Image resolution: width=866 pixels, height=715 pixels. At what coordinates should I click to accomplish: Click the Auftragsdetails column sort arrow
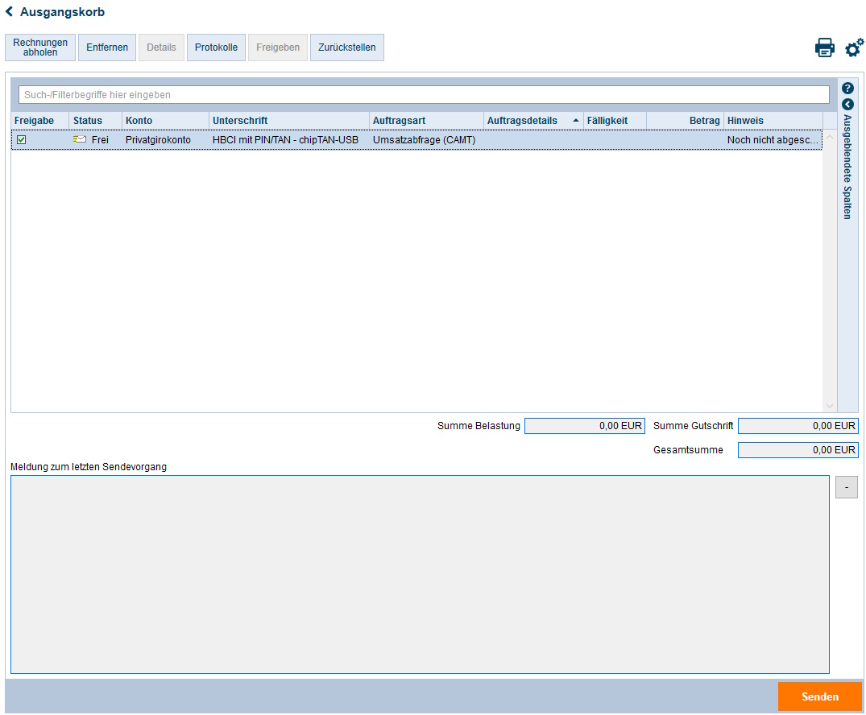pos(575,121)
